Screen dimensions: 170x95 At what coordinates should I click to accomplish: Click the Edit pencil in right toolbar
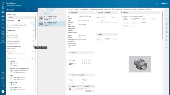coord(167,36)
